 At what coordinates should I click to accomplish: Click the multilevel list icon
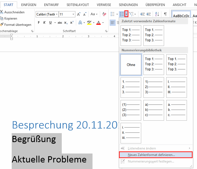coord(131,14)
